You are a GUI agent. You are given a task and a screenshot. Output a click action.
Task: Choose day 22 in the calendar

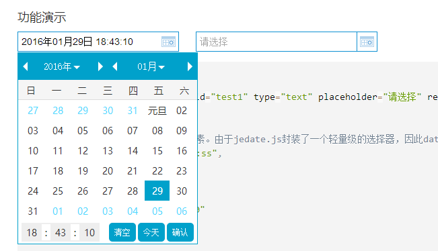click(157, 170)
